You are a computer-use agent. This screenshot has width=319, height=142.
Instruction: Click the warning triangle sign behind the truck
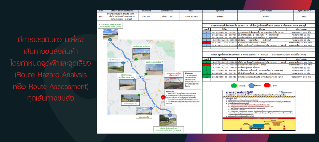click(241, 128)
